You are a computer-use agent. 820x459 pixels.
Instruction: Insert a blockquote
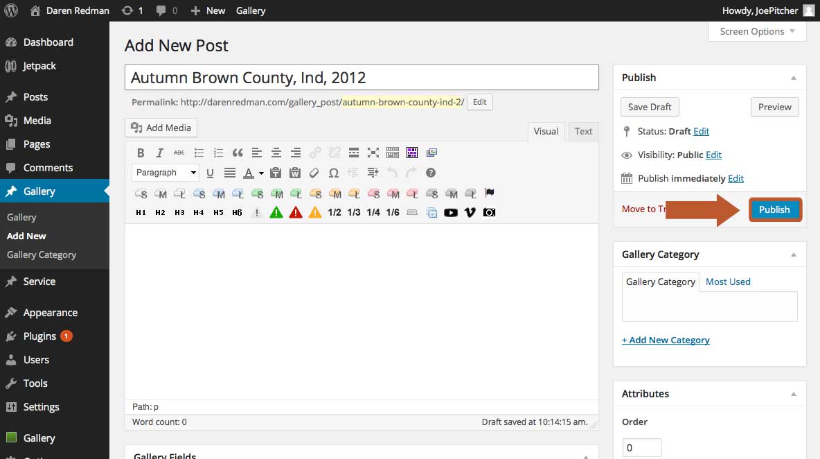[x=238, y=153]
